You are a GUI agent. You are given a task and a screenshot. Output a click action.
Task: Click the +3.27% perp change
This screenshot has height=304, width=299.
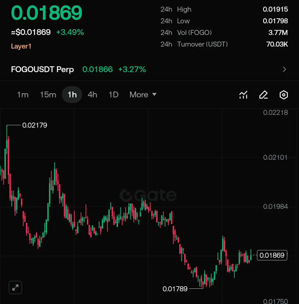coord(132,69)
